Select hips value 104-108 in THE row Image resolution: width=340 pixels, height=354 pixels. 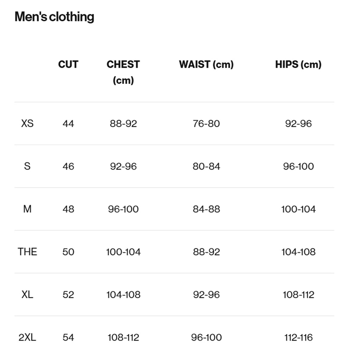pyautogui.click(x=298, y=252)
